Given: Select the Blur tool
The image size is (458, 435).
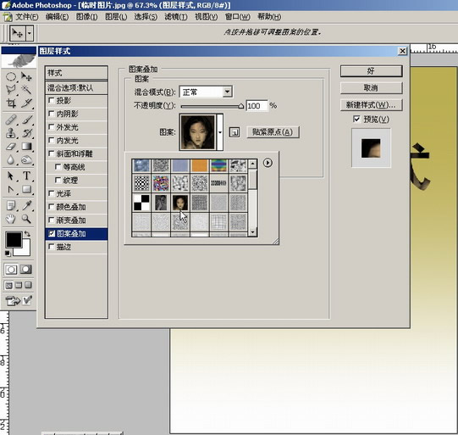Looking at the screenshot, I should click(x=11, y=159).
